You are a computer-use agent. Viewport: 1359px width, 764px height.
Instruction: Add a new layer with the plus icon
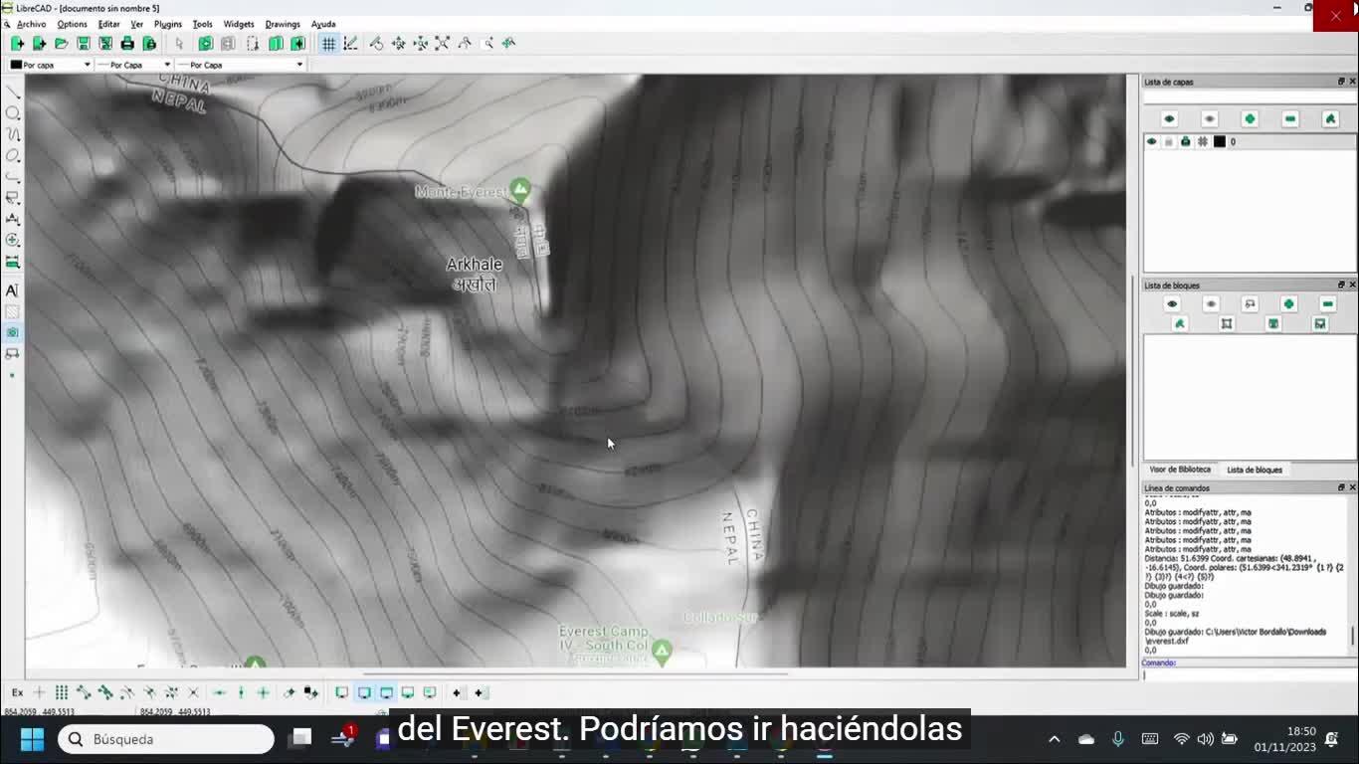(x=1250, y=119)
